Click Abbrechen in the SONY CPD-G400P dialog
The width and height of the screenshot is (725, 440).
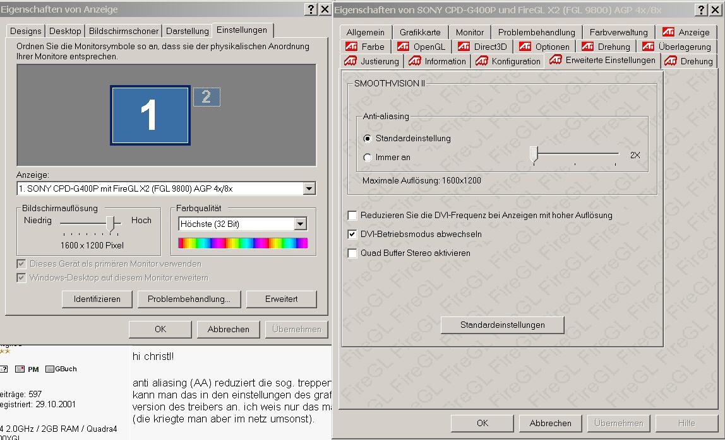(x=550, y=424)
